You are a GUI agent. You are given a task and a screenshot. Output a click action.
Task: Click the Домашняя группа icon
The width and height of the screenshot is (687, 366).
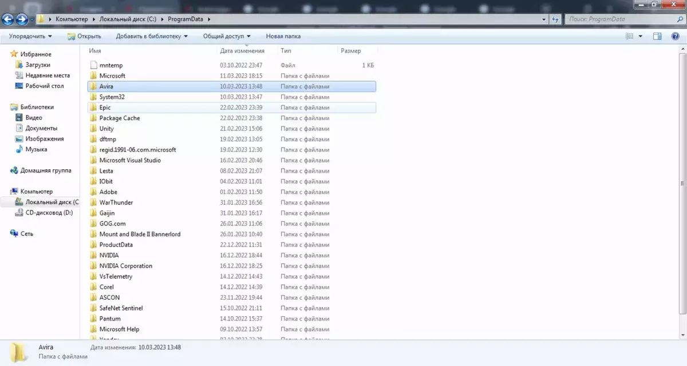point(14,170)
